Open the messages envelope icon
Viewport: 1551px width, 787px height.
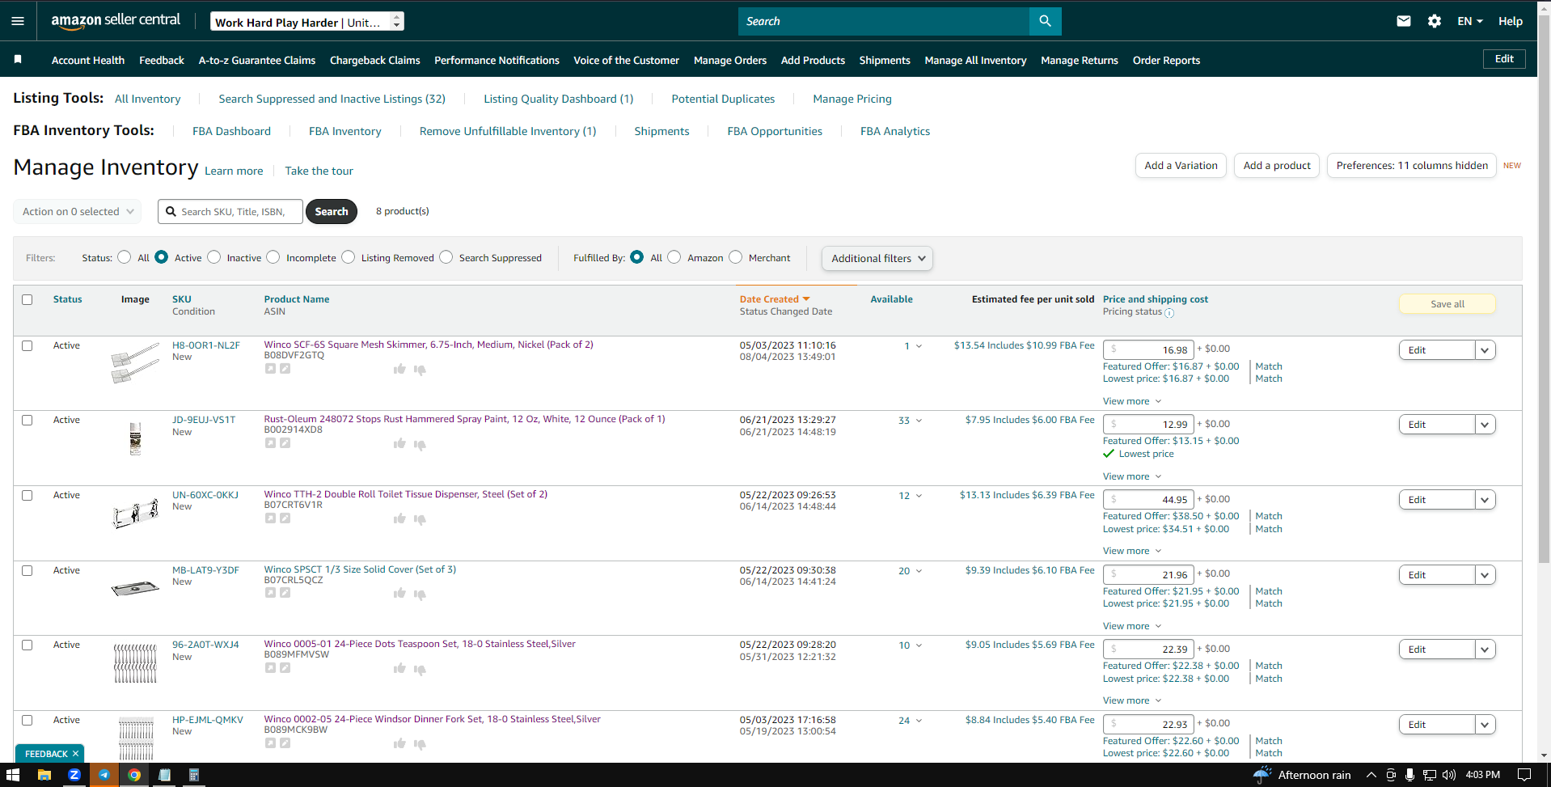1404,21
